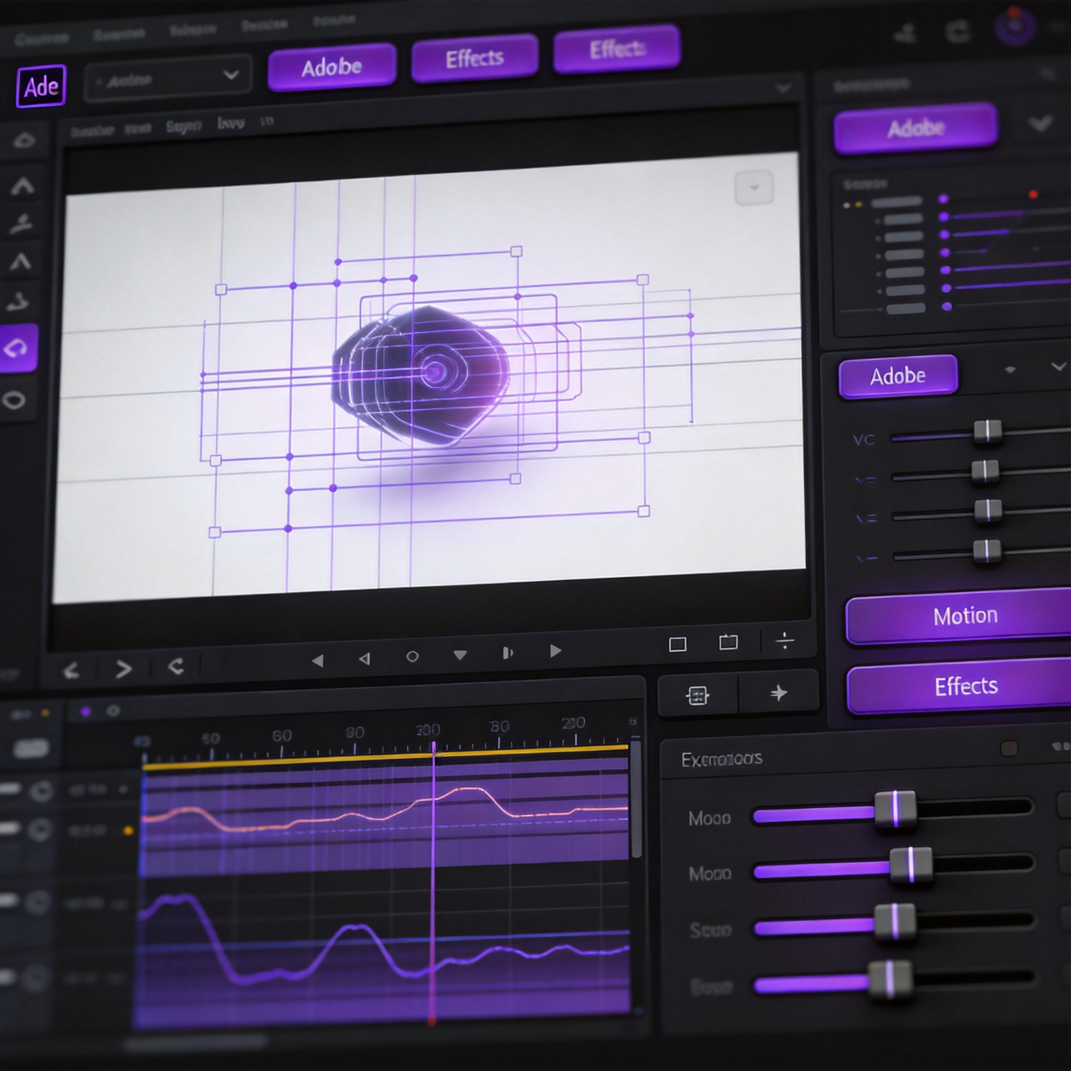Open the fourth menu in the top menu bar
This screenshot has height=1071, width=1071.
(x=265, y=25)
